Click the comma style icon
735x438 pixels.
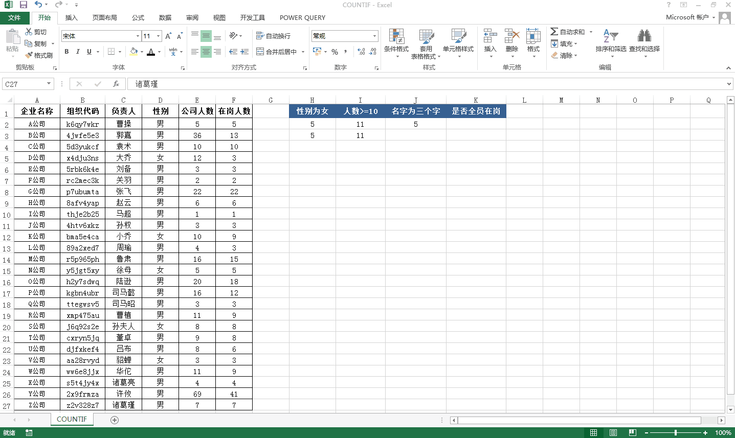coord(346,52)
